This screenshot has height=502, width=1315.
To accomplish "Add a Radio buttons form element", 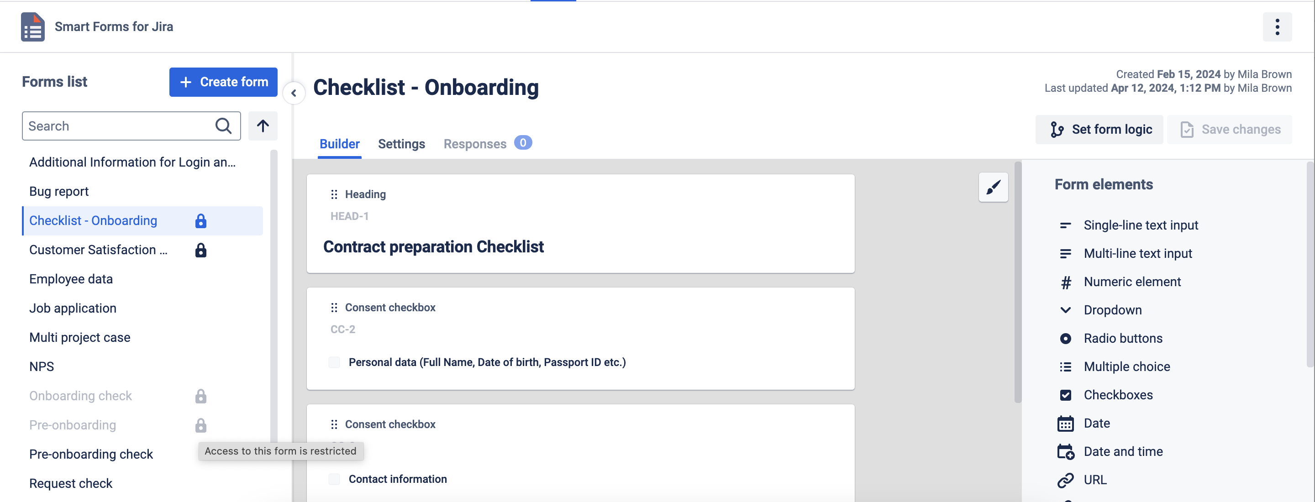I will [1123, 338].
